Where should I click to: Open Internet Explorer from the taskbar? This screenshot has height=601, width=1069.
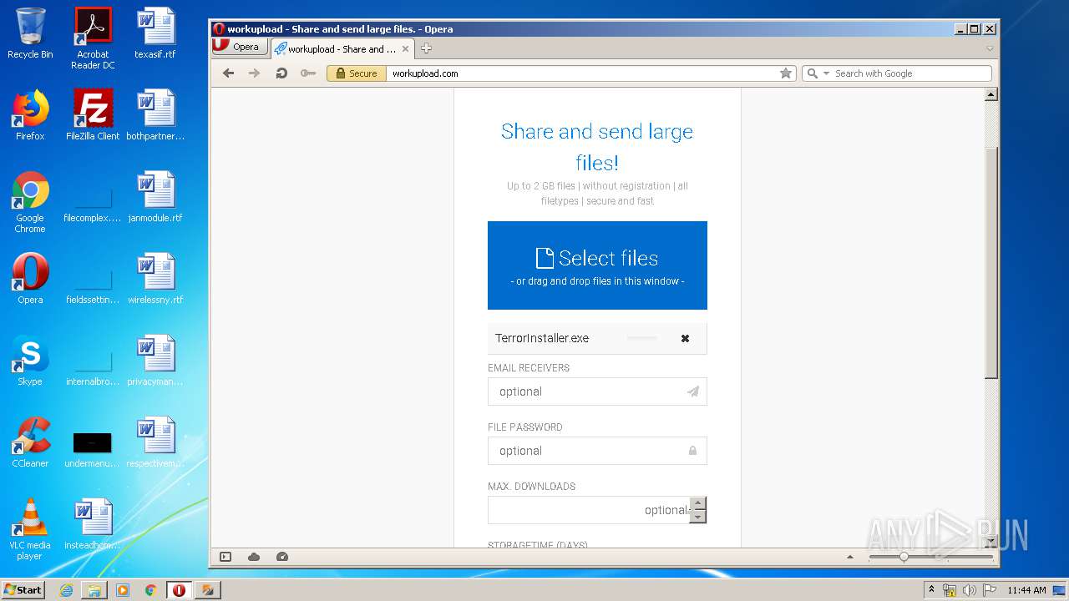[x=66, y=590]
